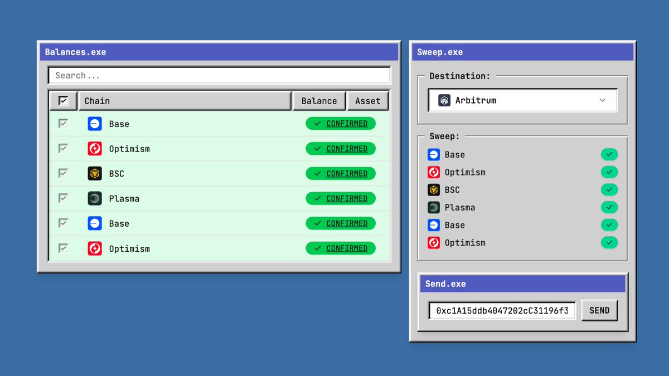Sort by the Asset column header
The image size is (669, 376).
point(368,101)
